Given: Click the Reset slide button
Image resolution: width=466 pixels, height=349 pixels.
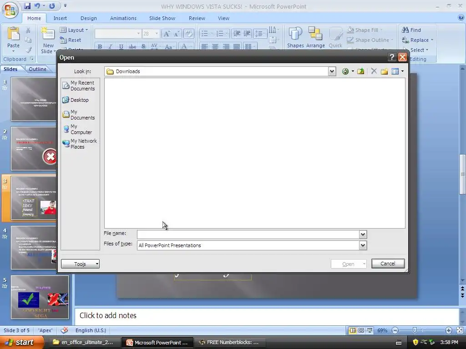Looking at the screenshot, I should click(x=71, y=40).
